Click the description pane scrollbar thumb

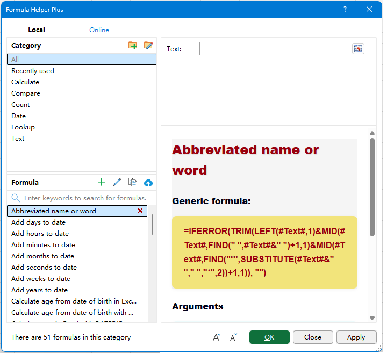pyautogui.click(x=372, y=187)
